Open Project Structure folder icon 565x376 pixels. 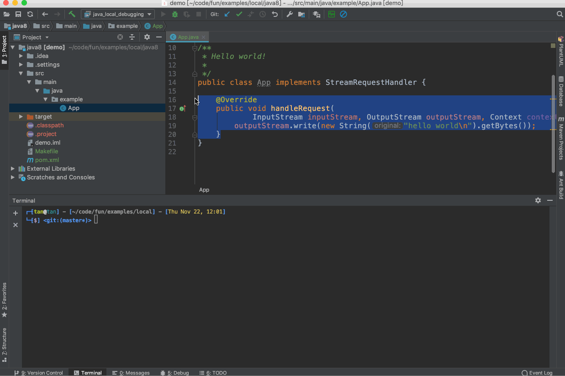(x=301, y=14)
